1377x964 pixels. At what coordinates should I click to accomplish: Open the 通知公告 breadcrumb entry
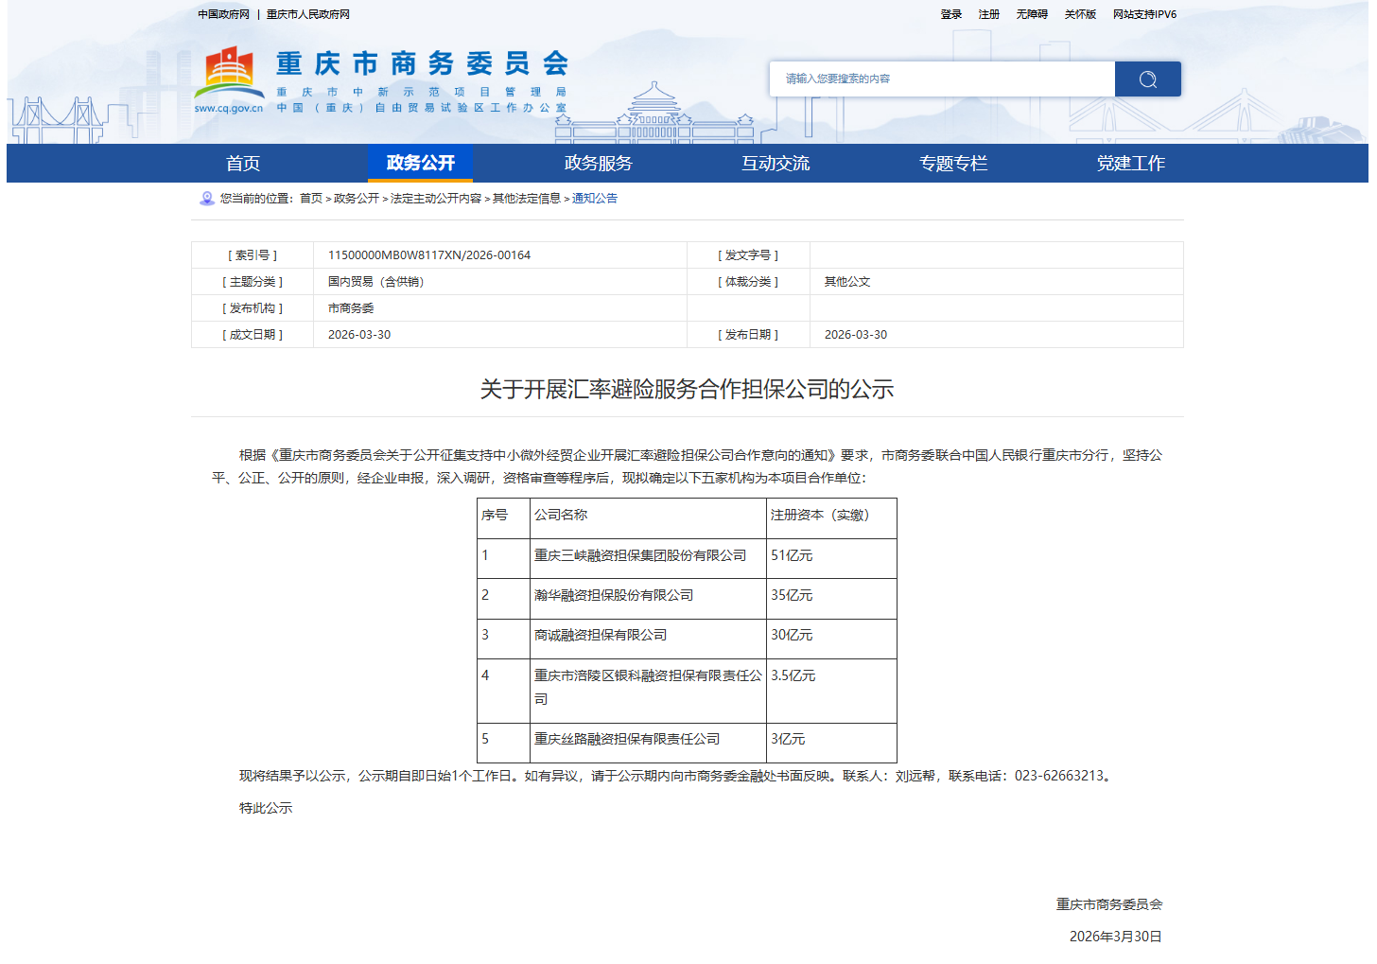[592, 199]
